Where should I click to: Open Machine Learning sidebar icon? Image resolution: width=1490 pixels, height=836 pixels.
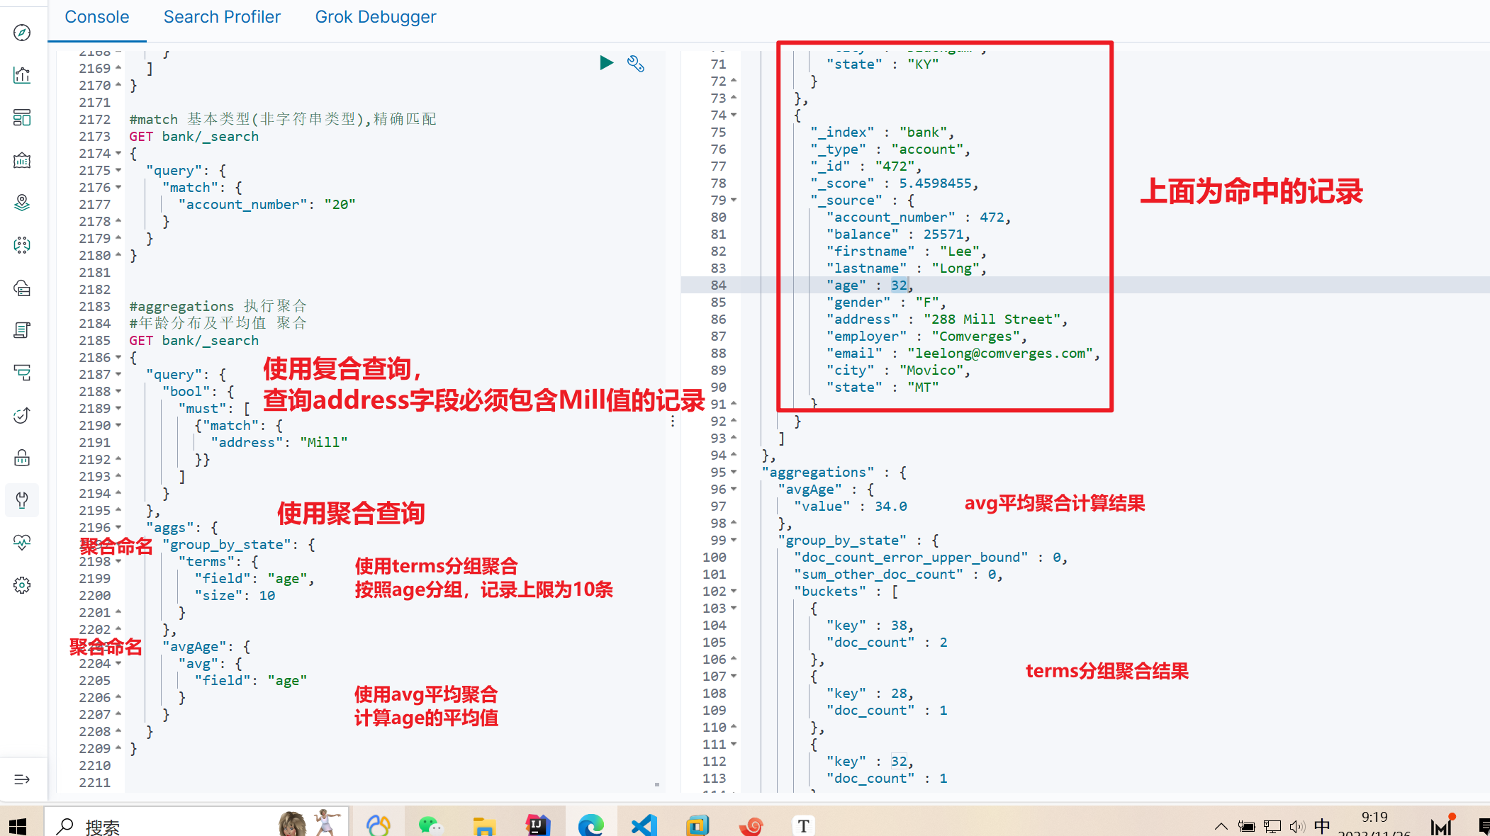22,246
